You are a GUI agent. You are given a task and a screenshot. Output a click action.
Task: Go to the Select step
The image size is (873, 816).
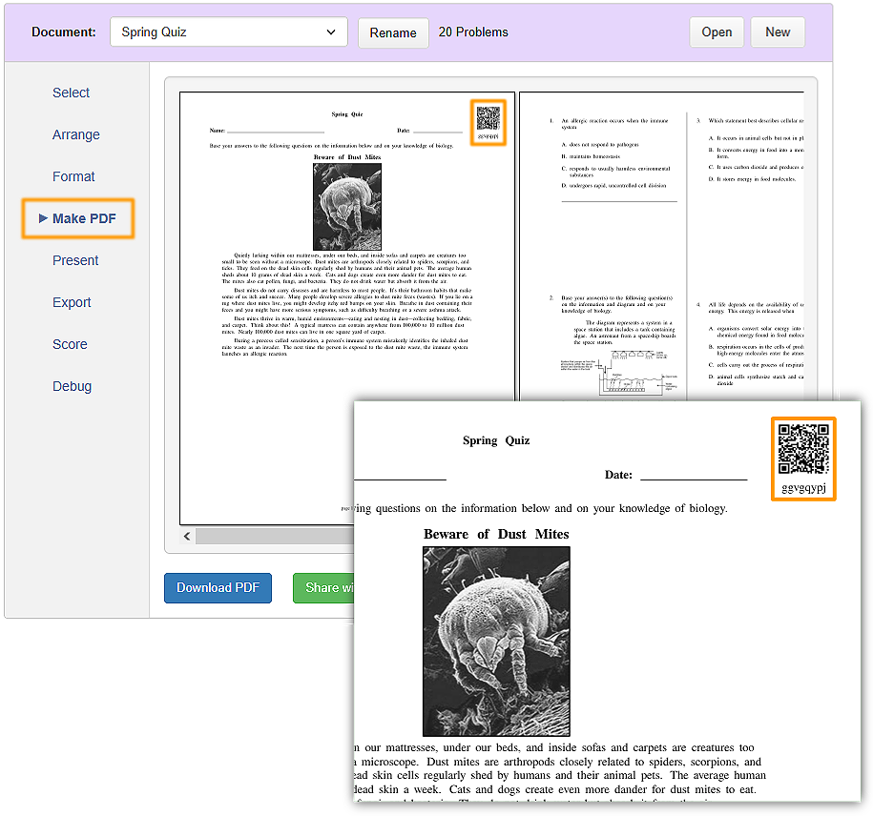[x=71, y=92]
